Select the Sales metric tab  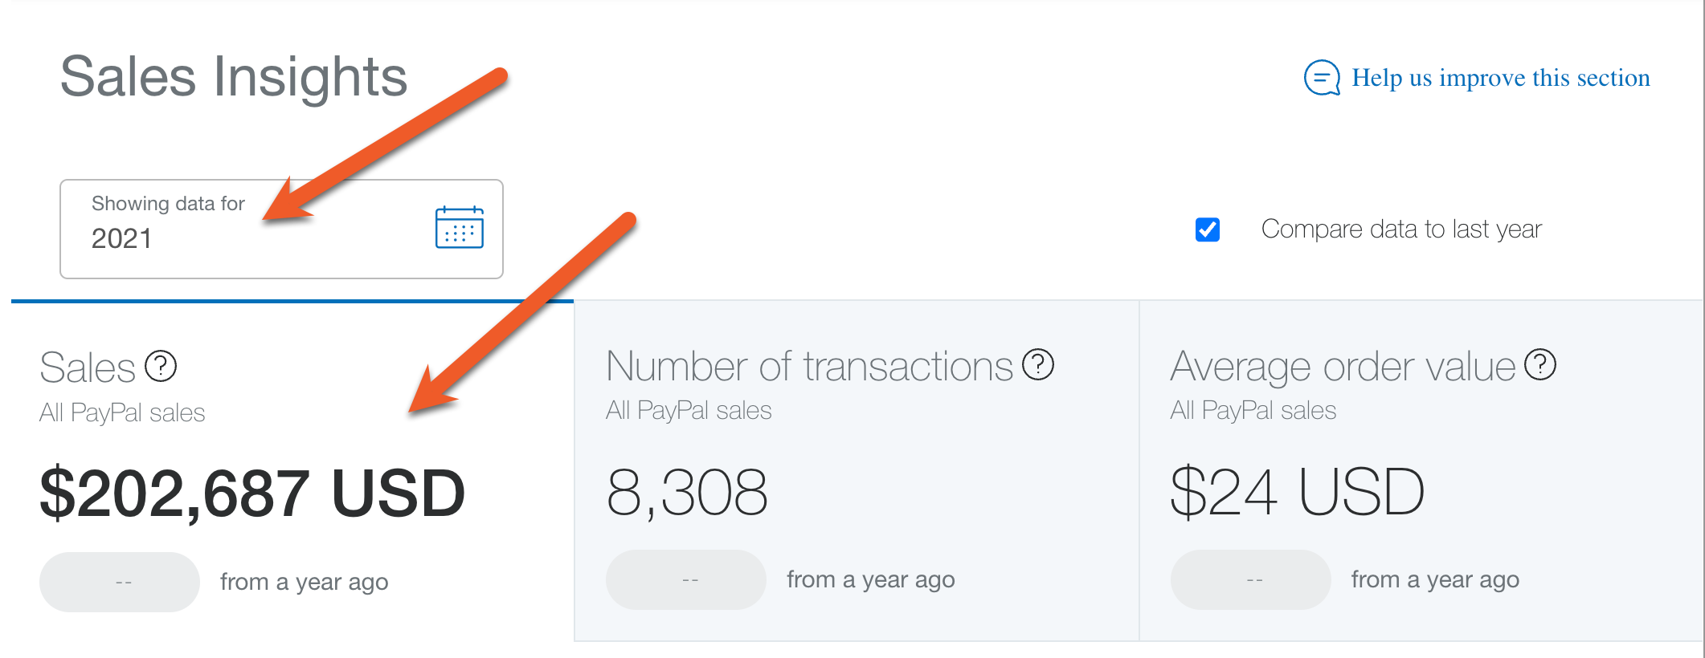[292, 472]
